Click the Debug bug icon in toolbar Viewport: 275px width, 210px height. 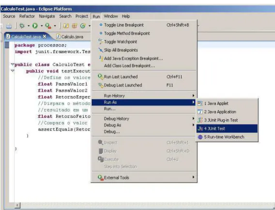click(x=22, y=26)
